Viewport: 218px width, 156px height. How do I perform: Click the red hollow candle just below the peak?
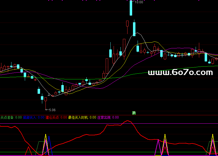(x=127, y=24)
